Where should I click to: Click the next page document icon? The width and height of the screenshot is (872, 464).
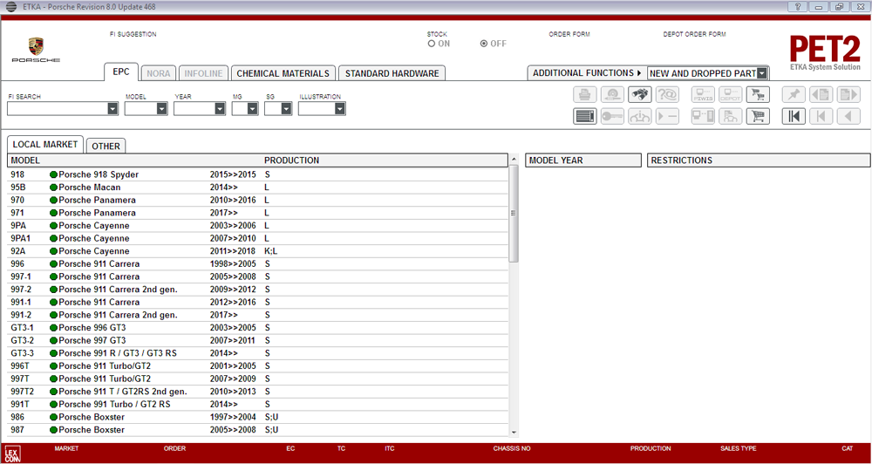[848, 94]
